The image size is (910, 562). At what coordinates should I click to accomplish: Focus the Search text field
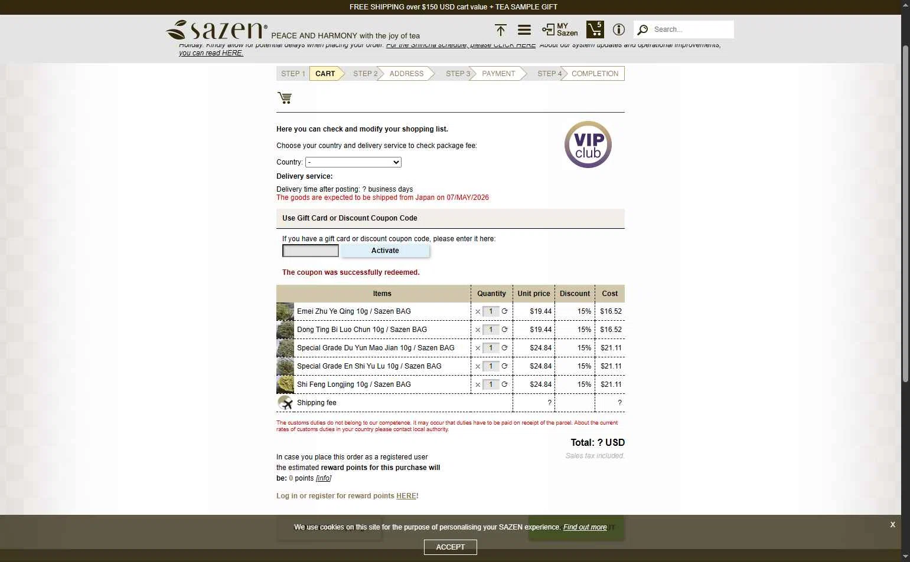[692, 29]
